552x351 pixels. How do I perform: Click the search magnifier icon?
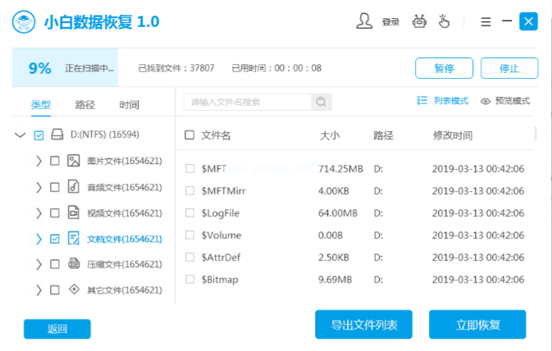tap(322, 102)
